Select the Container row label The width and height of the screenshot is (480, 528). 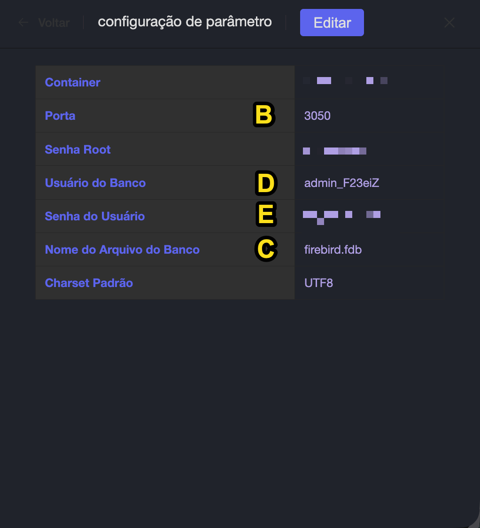click(x=73, y=82)
